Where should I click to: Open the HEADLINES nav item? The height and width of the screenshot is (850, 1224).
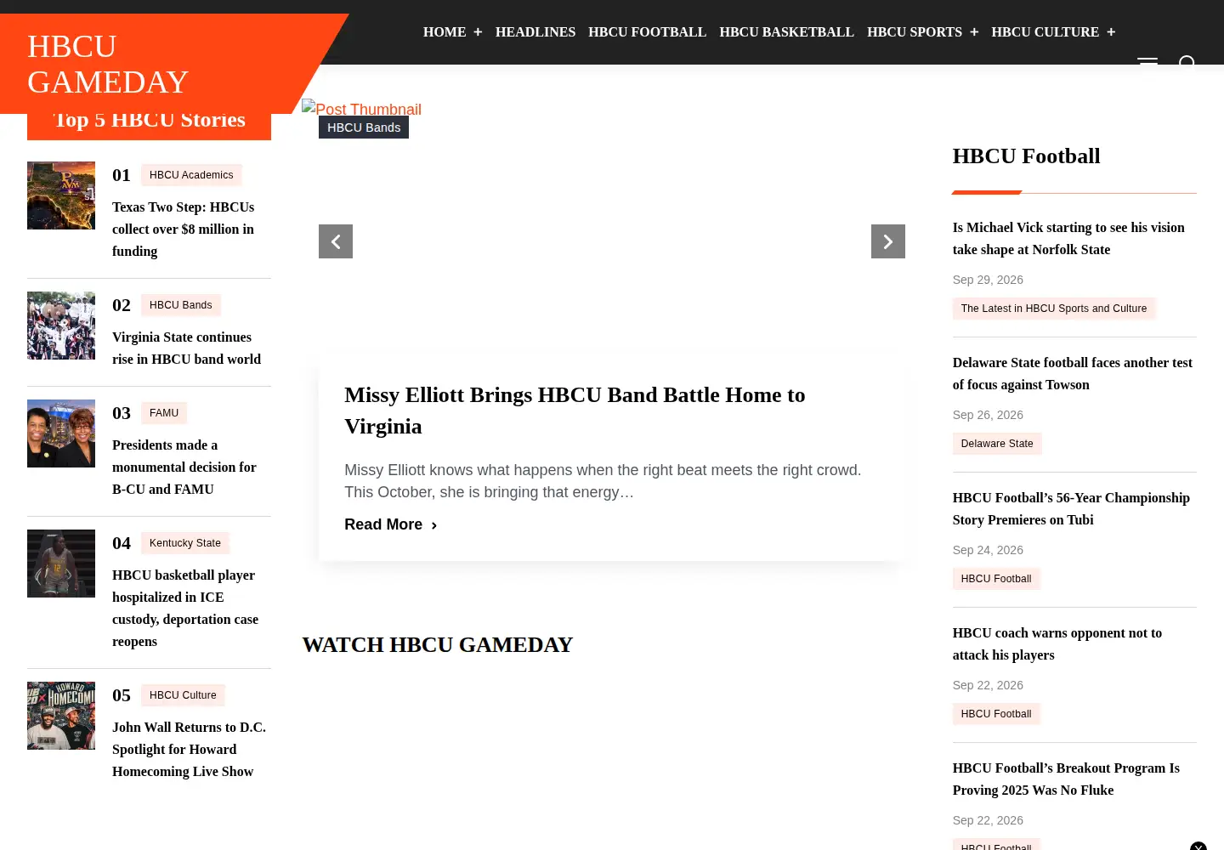tap(535, 32)
